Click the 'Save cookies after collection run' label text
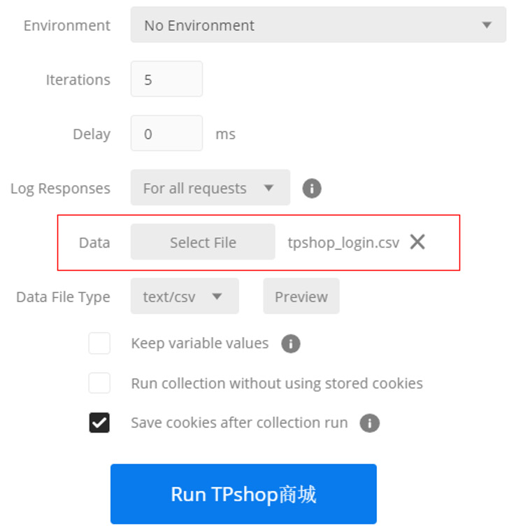The height and width of the screenshot is (526, 509). click(239, 422)
